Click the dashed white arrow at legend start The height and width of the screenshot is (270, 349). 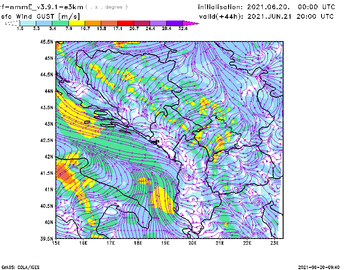click(12, 23)
